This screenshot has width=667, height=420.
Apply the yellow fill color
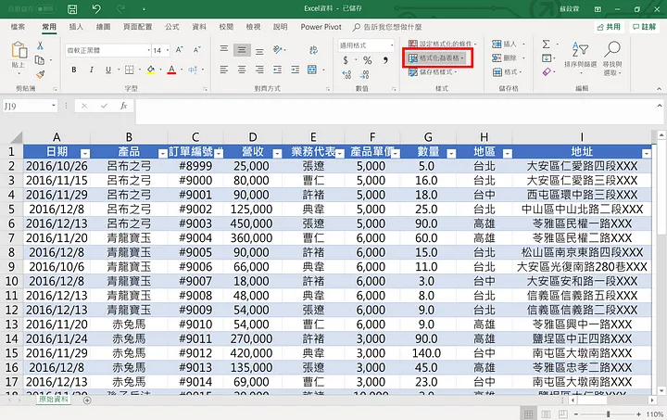point(151,70)
